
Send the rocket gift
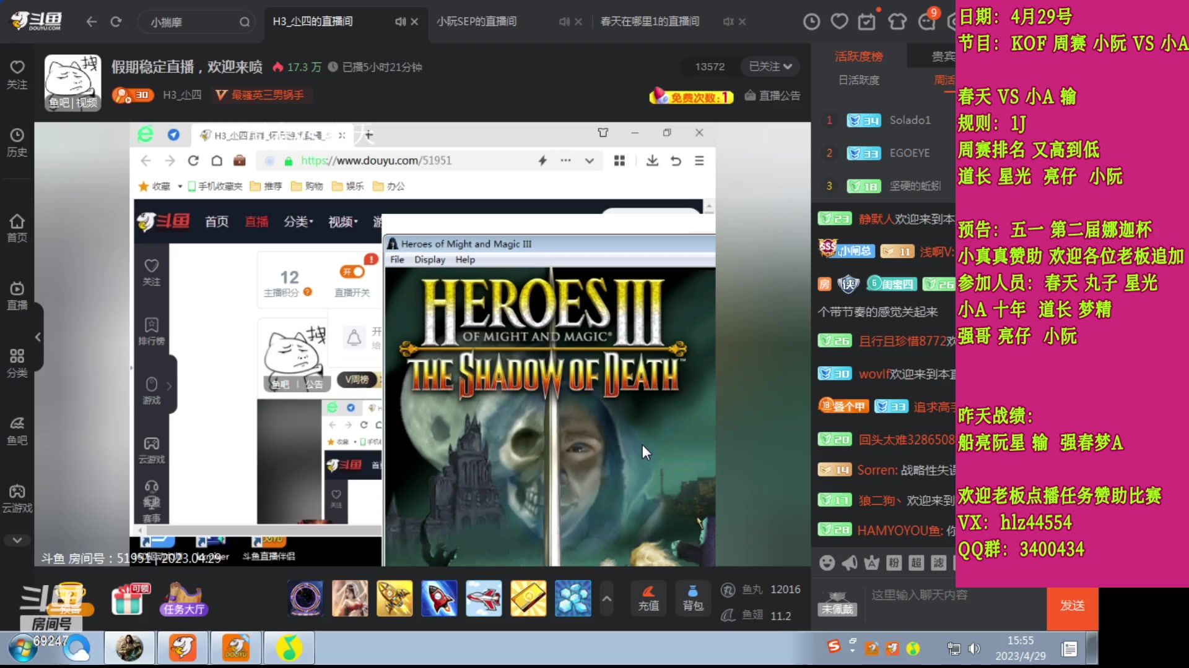pyautogui.click(x=439, y=598)
